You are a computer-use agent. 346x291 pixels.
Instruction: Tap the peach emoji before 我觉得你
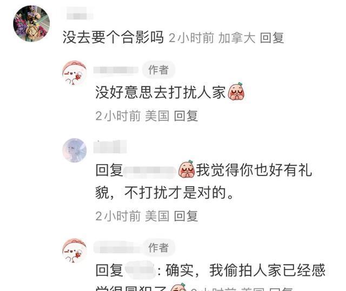pyautogui.click(x=187, y=170)
